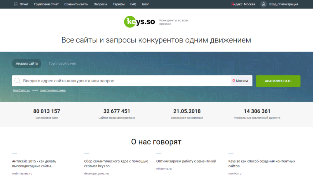
Task: Click Вход / Регистрация
Action: [x=283, y=4]
